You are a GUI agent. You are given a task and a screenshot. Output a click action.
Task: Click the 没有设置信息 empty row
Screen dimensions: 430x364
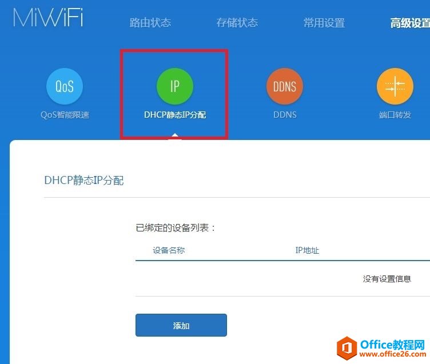(282, 279)
